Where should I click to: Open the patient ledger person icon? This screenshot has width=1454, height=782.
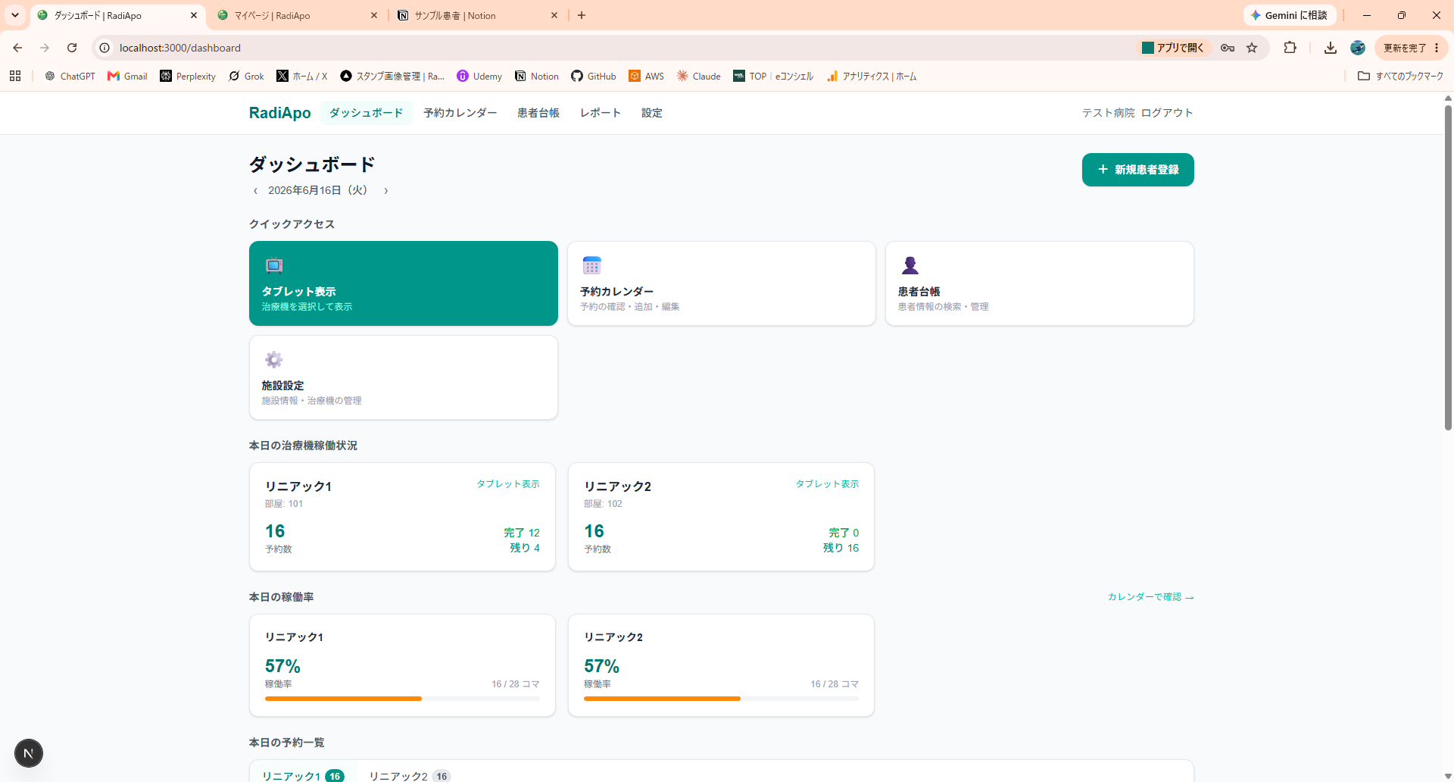[x=910, y=265]
